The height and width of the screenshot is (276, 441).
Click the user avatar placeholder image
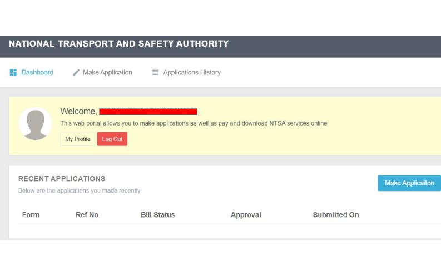[x=36, y=123]
